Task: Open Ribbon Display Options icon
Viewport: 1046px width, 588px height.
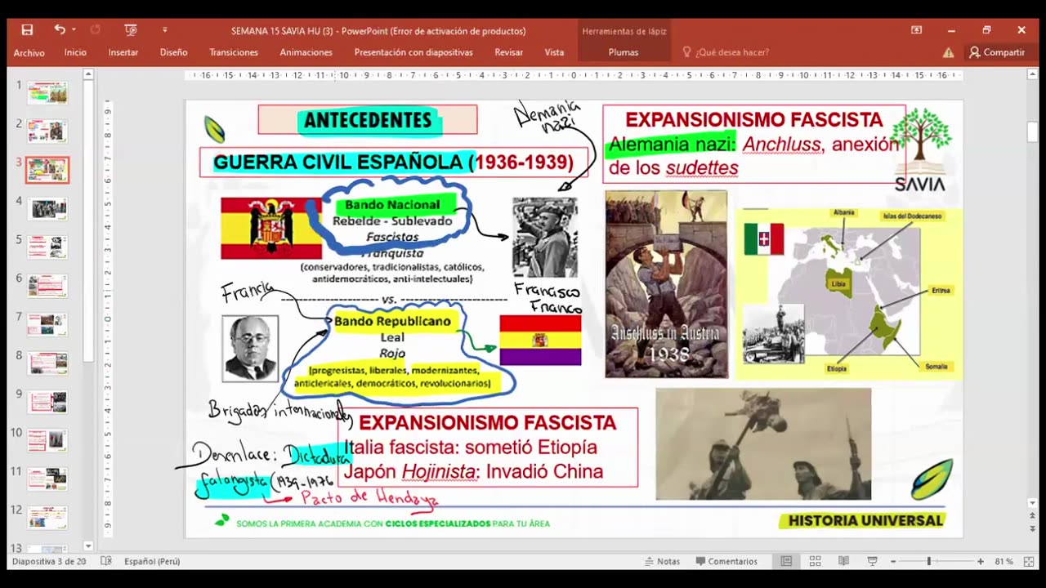Action: tap(916, 30)
